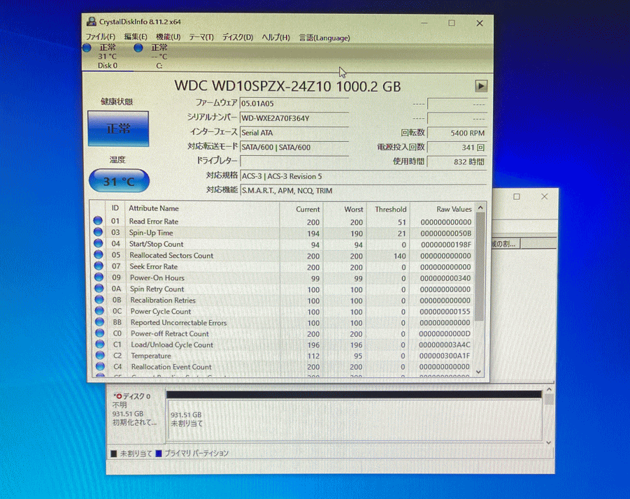Select the Read Error Rate row text

(x=154, y=222)
